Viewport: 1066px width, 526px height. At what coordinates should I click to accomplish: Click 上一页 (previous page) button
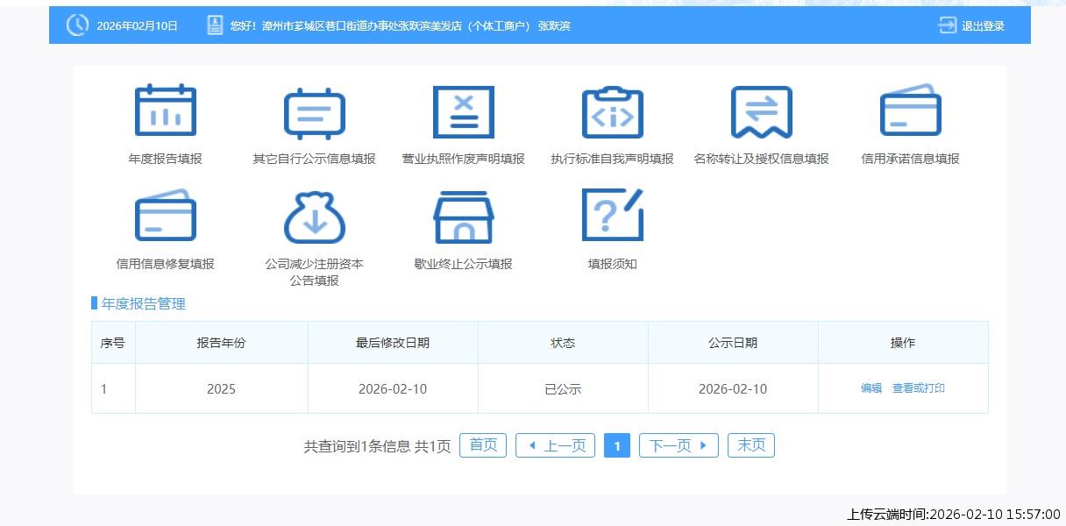click(x=555, y=444)
